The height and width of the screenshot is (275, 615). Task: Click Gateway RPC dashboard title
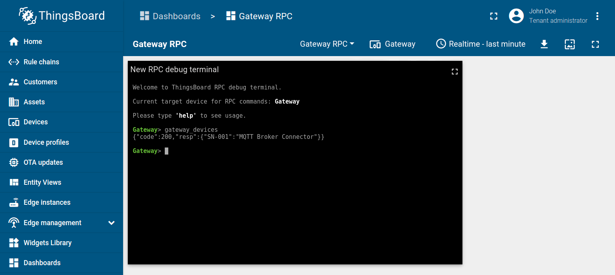(160, 44)
